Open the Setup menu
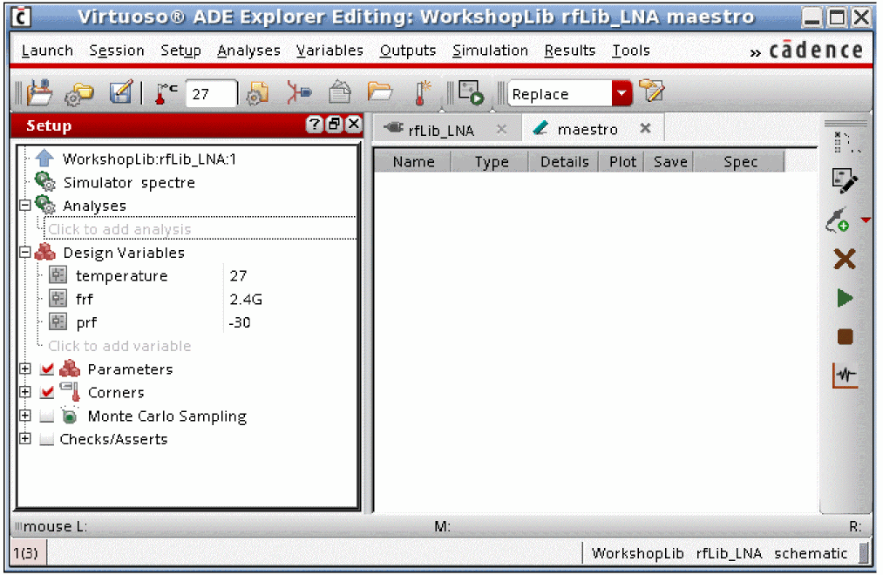883x575 pixels. tap(180, 51)
